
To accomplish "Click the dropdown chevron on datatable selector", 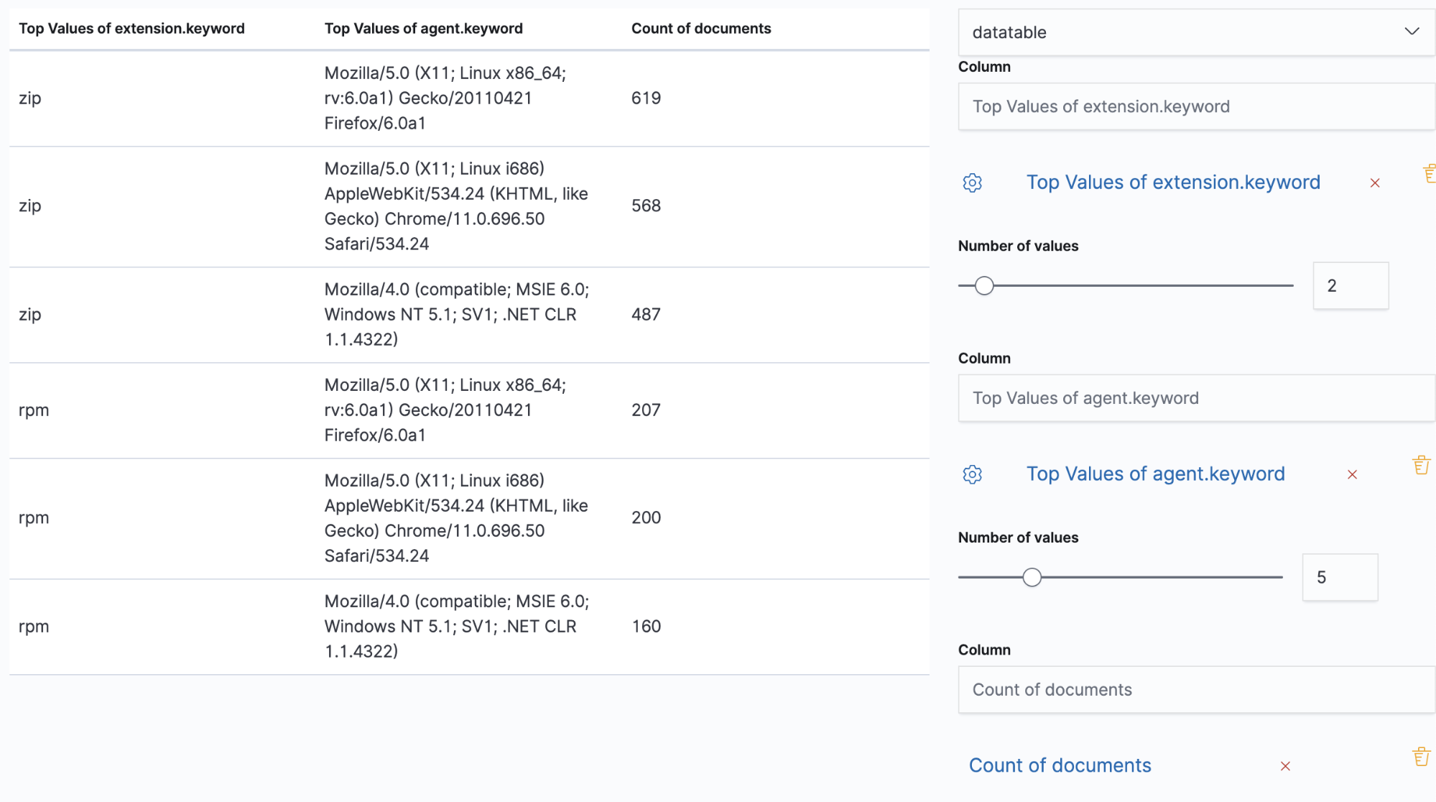I will point(1412,32).
